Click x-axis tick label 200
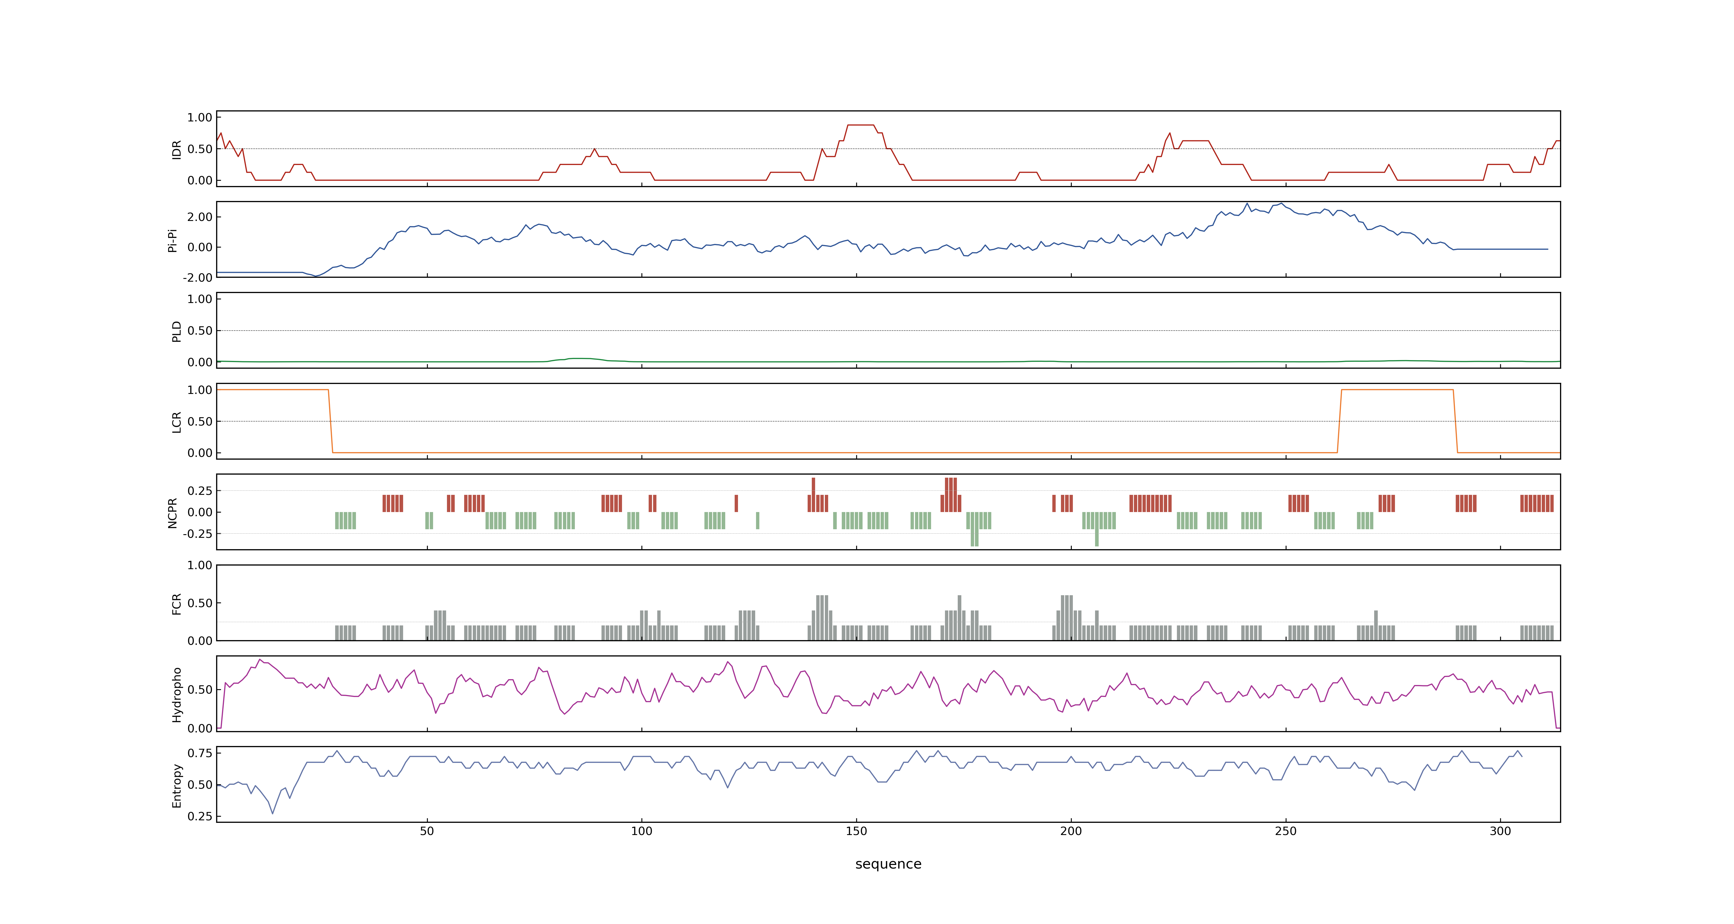Viewport: 1734px width, 924px height. [1071, 831]
